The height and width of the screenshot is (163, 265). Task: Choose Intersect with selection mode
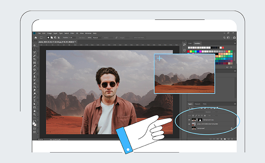point(59,38)
